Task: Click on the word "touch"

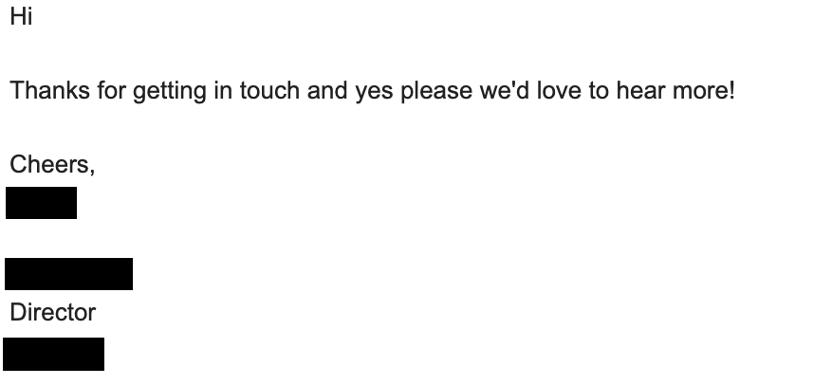Action: point(269,90)
